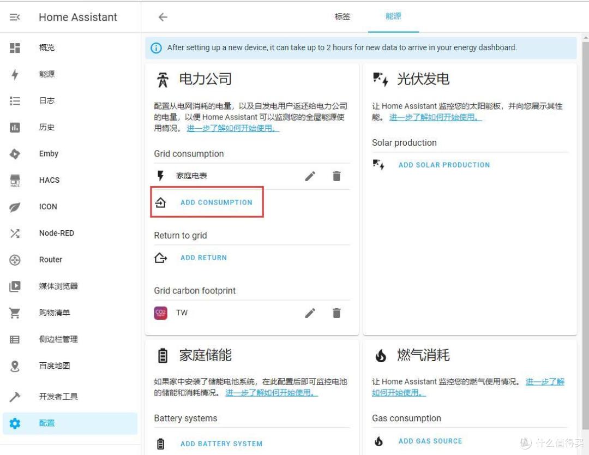
Task: Open the Emby sidebar icon
Action: tap(15, 154)
